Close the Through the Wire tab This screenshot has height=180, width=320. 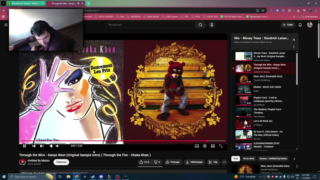tap(82, 3)
